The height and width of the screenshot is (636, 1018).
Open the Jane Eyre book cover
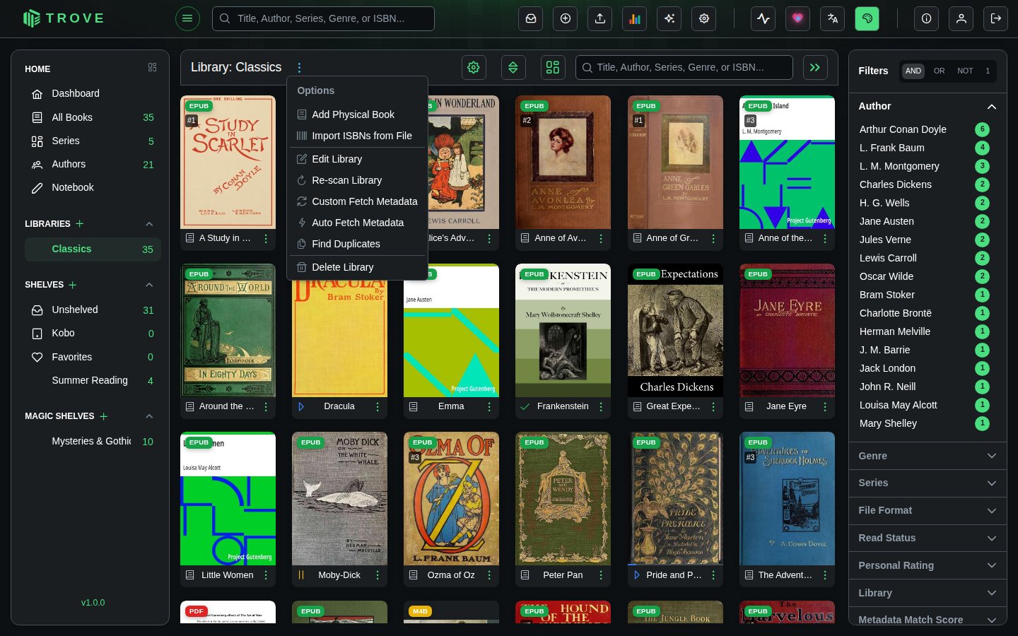click(x=787, y=331)
